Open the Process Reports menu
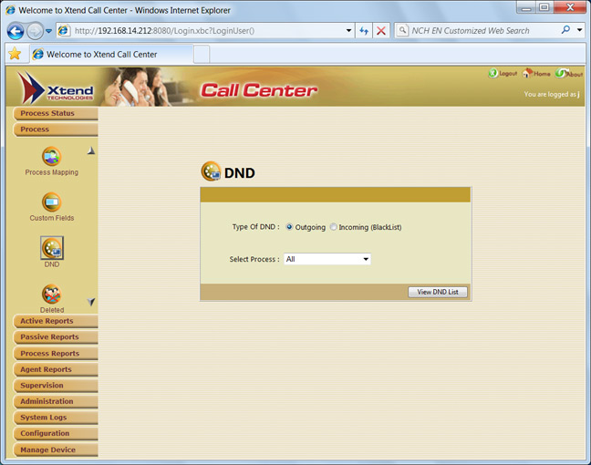Image resolution: width=591 pixels, height=465 pixels. (x=56, y=354)
